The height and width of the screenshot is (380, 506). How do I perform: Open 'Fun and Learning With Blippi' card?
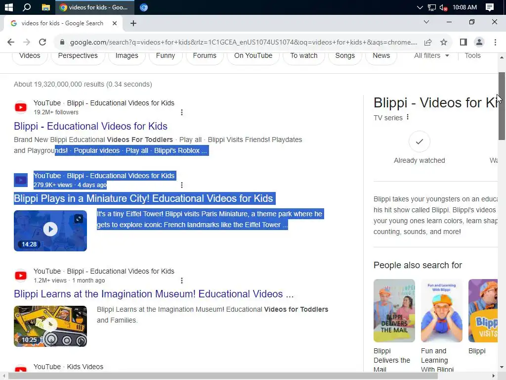[441, 325]
